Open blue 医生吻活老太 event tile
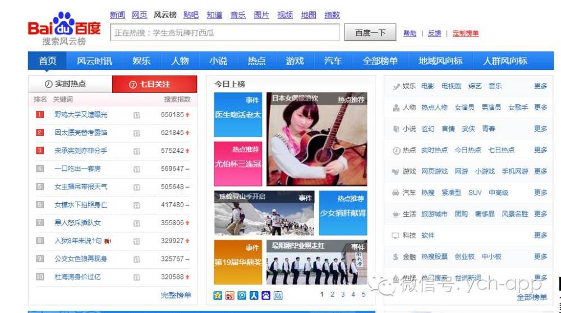 pyautogui.click(x=238, y=115)
